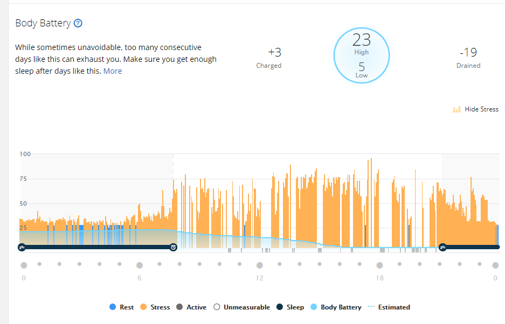
Task: Select the large dot above hour 12
Action: [260, 265]
